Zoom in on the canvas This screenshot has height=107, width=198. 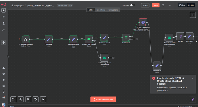pyautogui.click(x=21, y=100)
